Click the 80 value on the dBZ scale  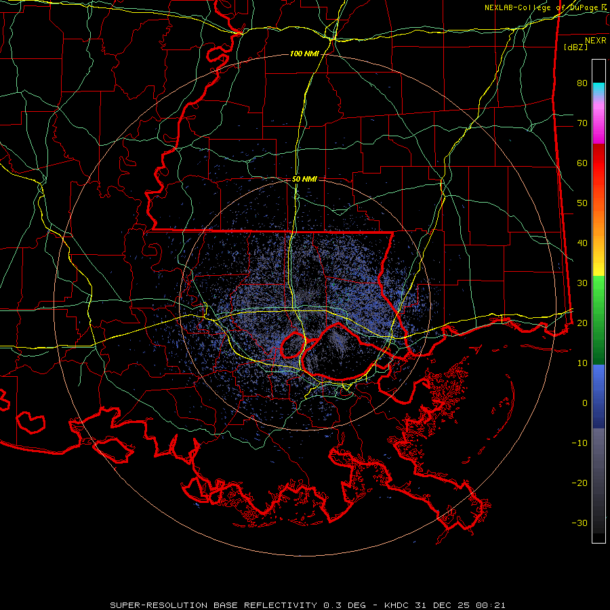(x=582, y=83)
